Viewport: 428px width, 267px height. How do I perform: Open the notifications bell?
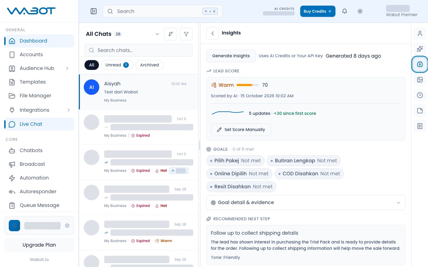pos(345,11)
